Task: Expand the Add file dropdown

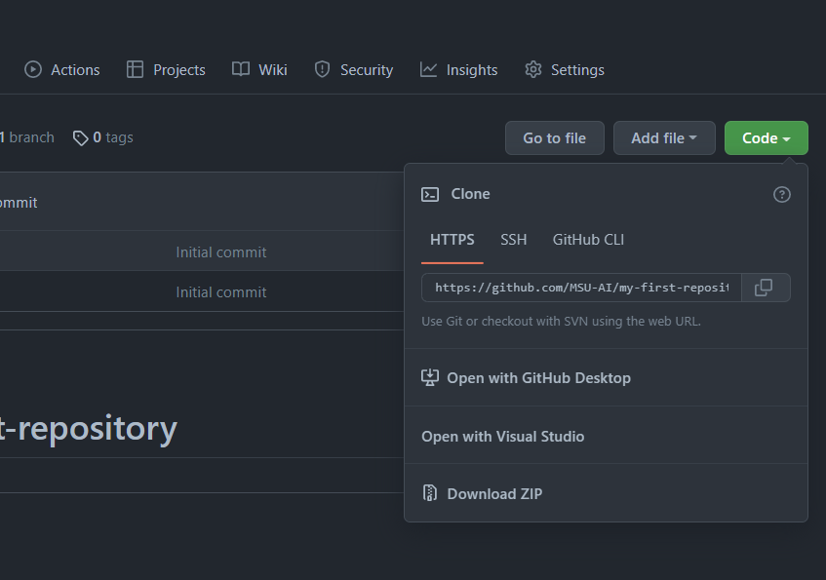Action: click(664, 138)
